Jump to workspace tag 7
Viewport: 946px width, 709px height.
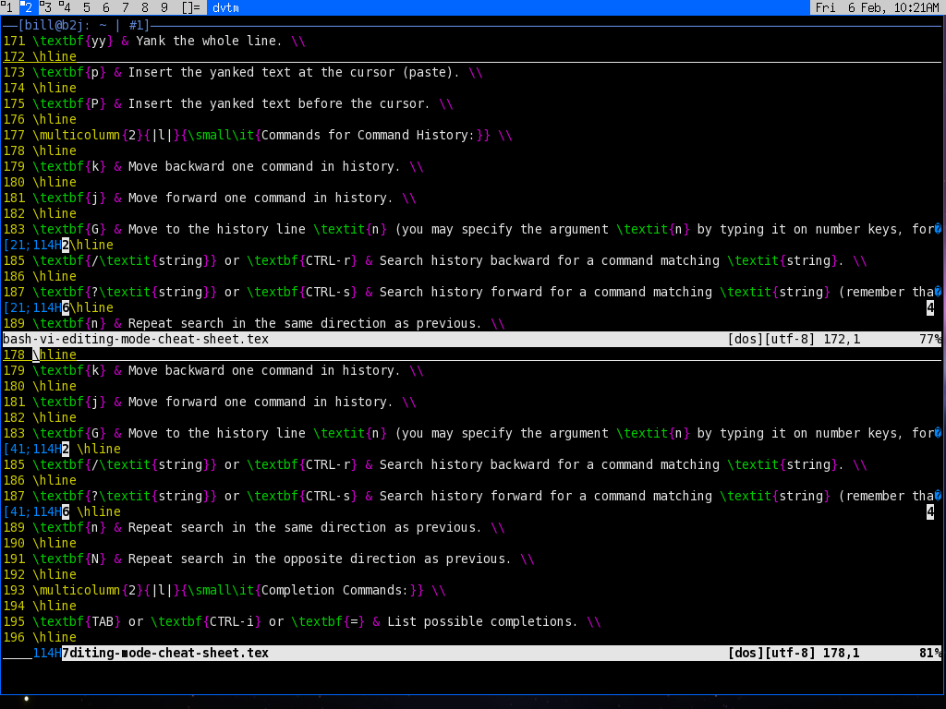pos(126,7)
